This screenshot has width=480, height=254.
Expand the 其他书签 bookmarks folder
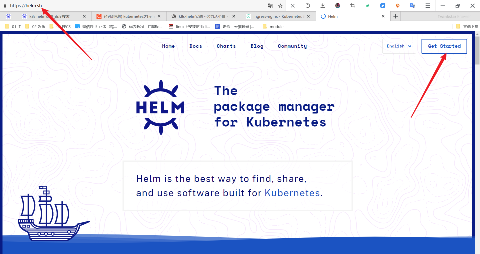467,26
